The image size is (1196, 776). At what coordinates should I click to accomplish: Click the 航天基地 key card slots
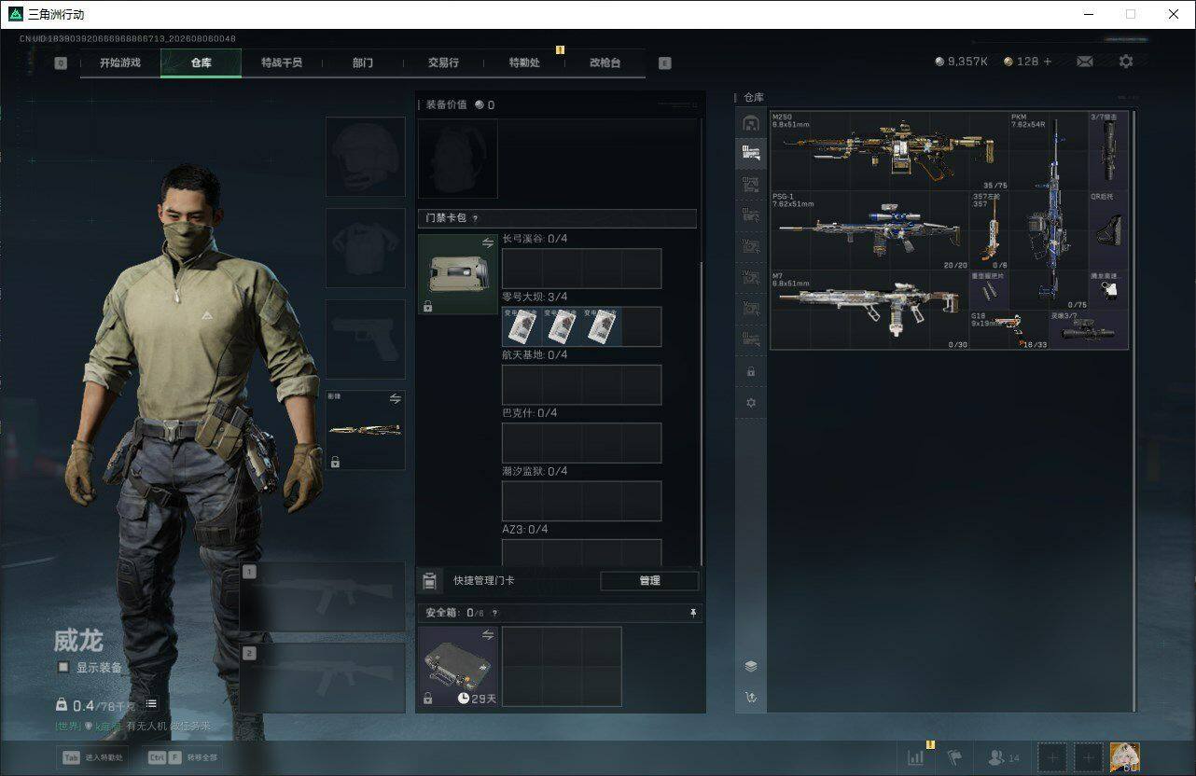582,384
